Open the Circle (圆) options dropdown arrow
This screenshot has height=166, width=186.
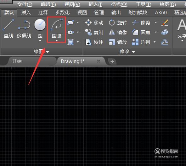[x=40, y=41]
